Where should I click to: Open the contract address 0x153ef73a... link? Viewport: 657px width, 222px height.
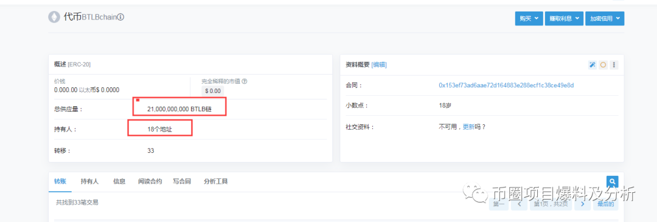tap(506, 86)
